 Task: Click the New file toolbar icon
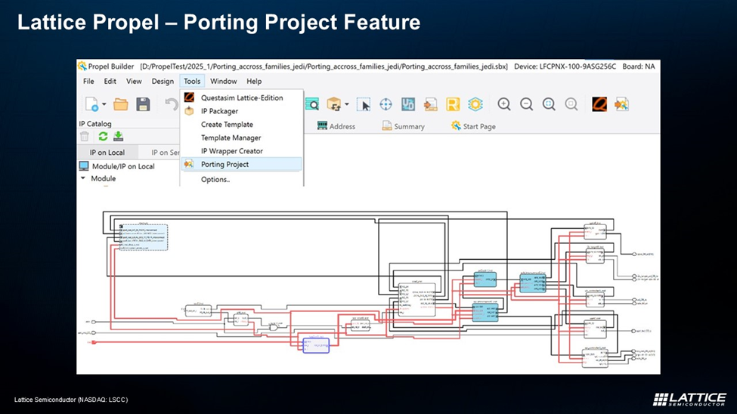coord(91,103)
